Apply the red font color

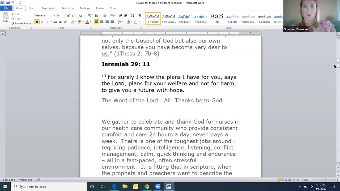click(x=87, y=22)
